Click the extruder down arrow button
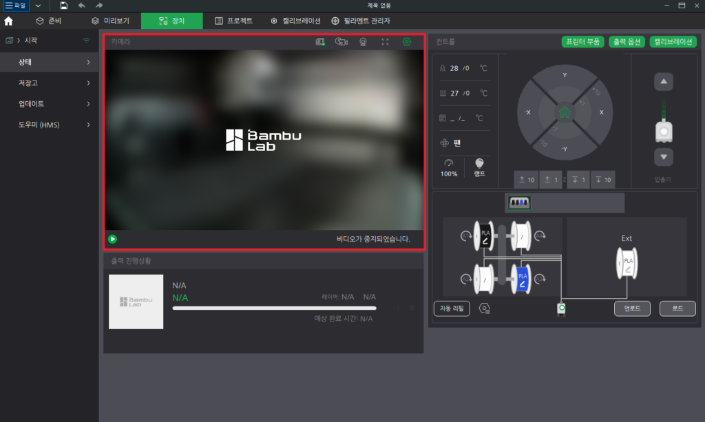 tap(664, 157)
